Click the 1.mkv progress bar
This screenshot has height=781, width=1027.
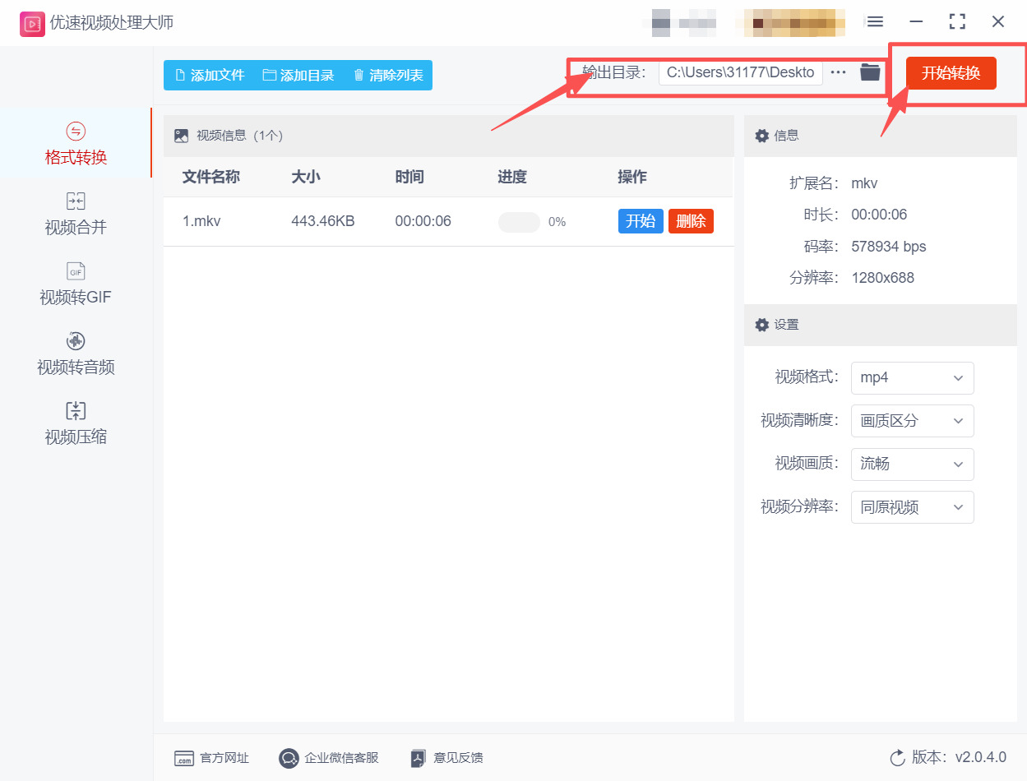519,222
